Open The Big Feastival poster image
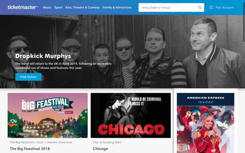The width and height of the screenshot is (245, 153). coord(48,115)
